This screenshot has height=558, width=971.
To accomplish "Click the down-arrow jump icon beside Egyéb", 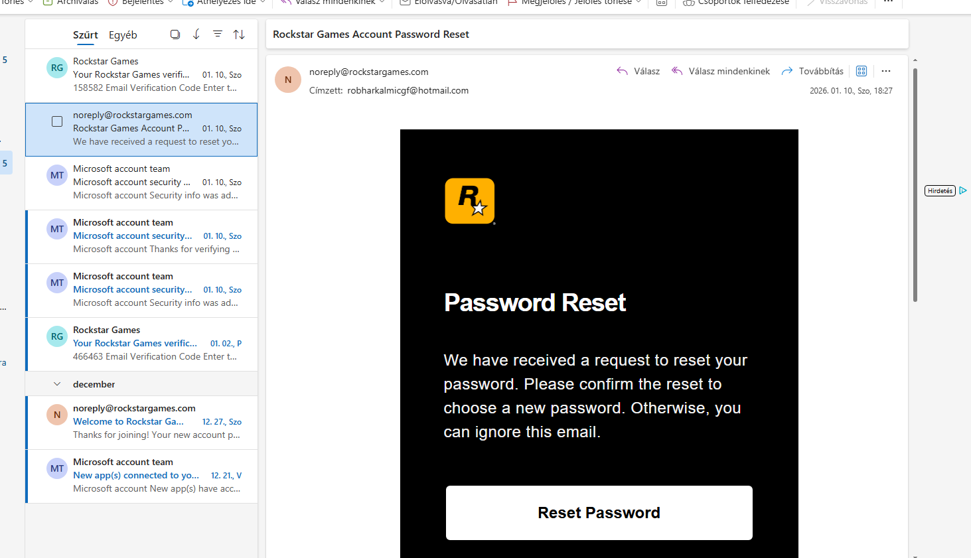I will point(196,35).
